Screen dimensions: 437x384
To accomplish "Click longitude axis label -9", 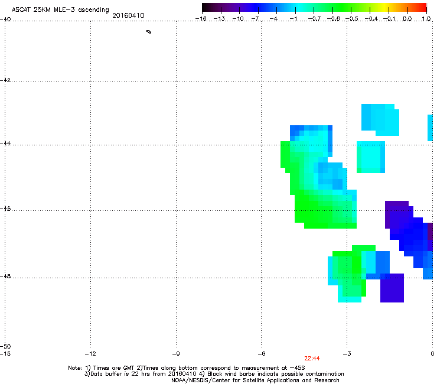I will (176, 354).
